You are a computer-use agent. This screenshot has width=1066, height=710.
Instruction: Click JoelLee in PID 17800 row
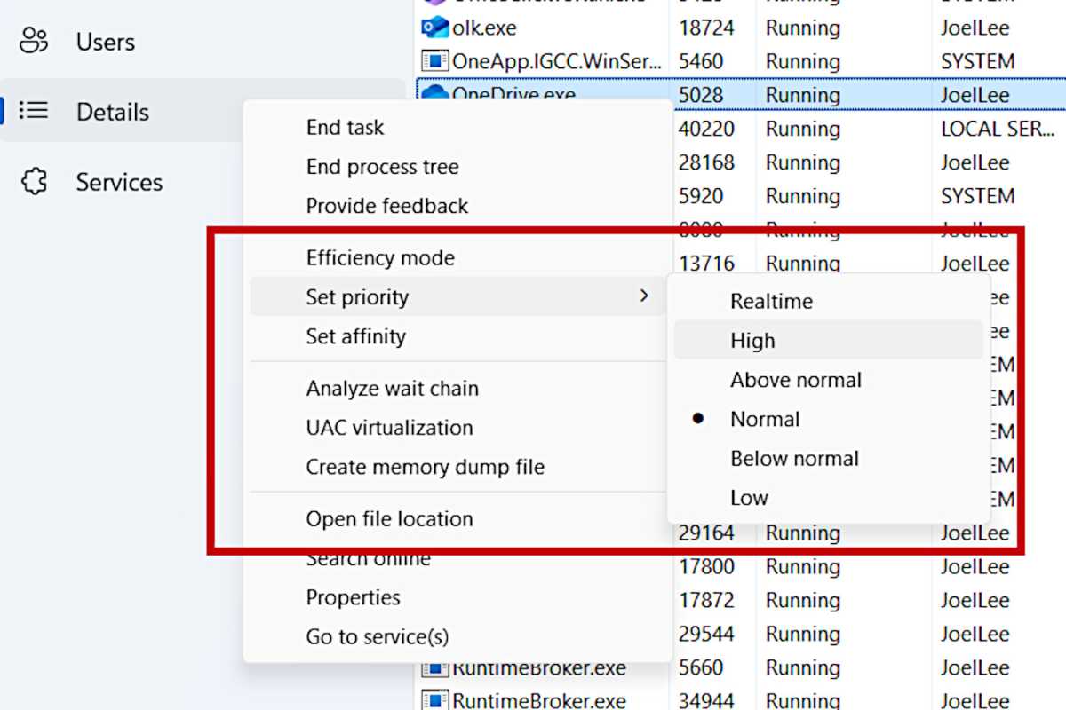pos(975,566)
